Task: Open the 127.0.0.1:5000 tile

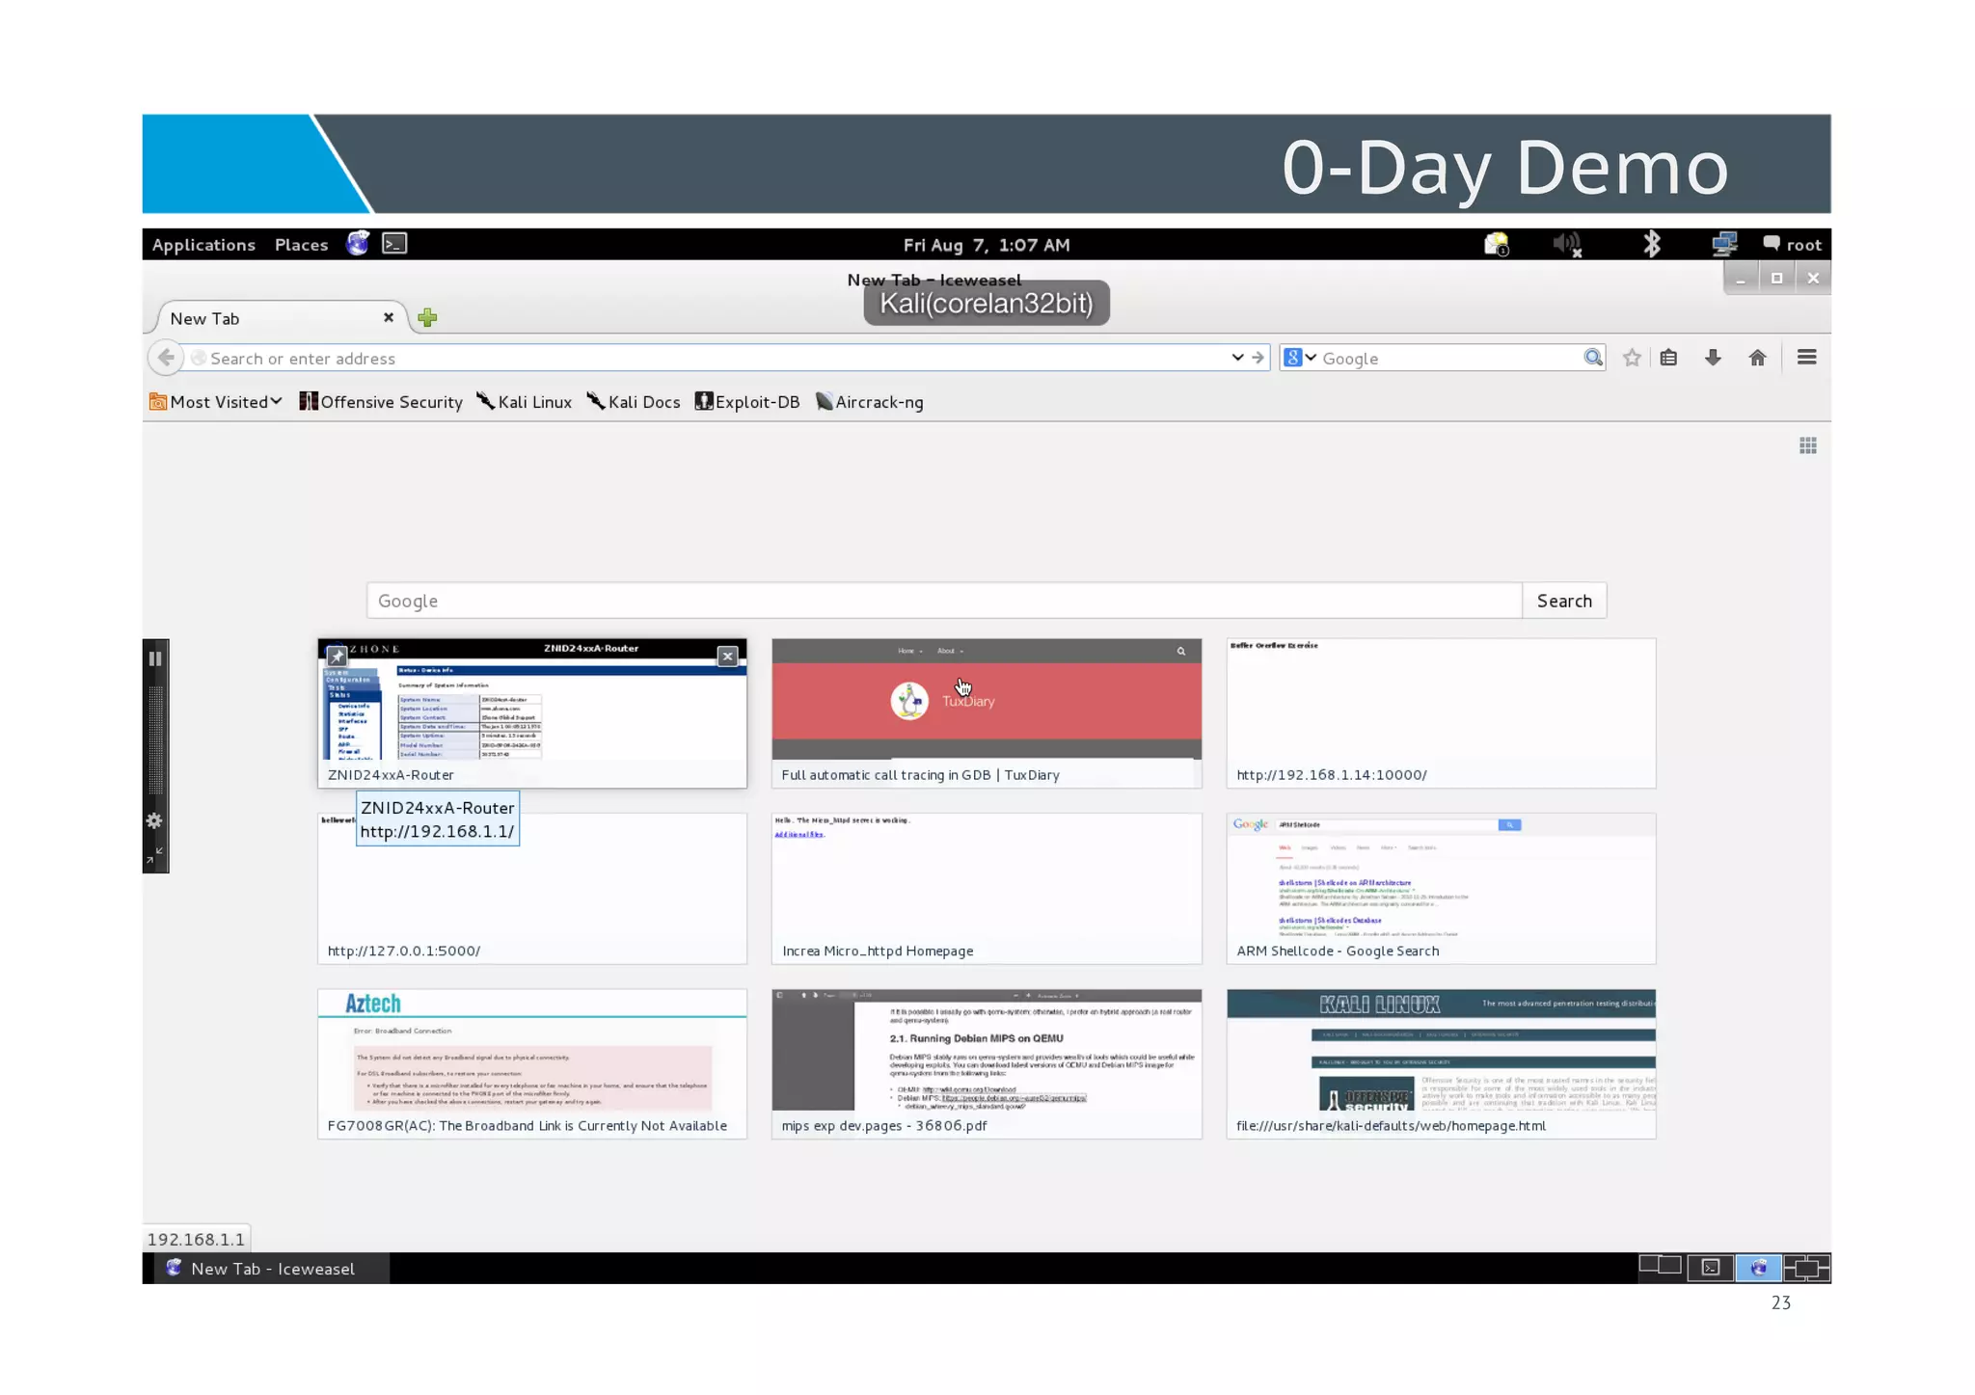Action: [532, 889]
